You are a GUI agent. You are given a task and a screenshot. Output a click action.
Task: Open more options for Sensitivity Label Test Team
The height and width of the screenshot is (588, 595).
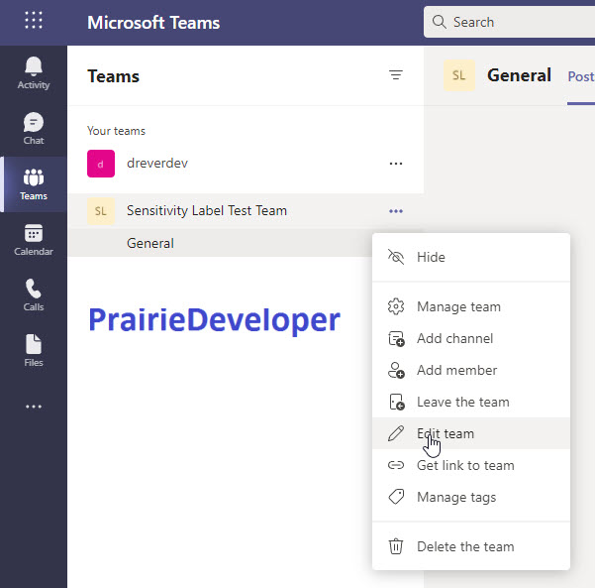(x=395, y=211)
